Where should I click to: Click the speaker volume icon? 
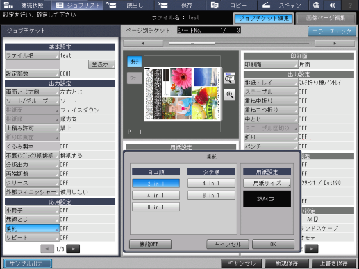[333, 5]
